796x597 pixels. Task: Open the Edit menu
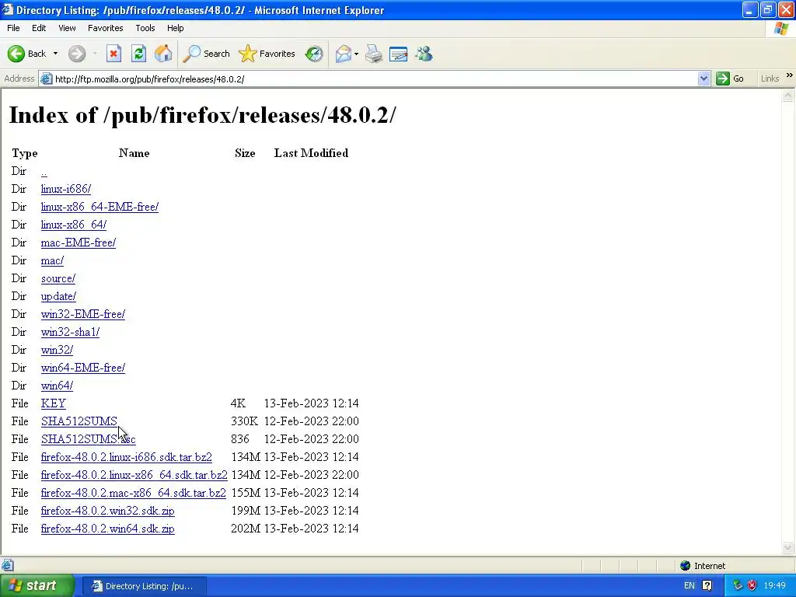point(39,28)
